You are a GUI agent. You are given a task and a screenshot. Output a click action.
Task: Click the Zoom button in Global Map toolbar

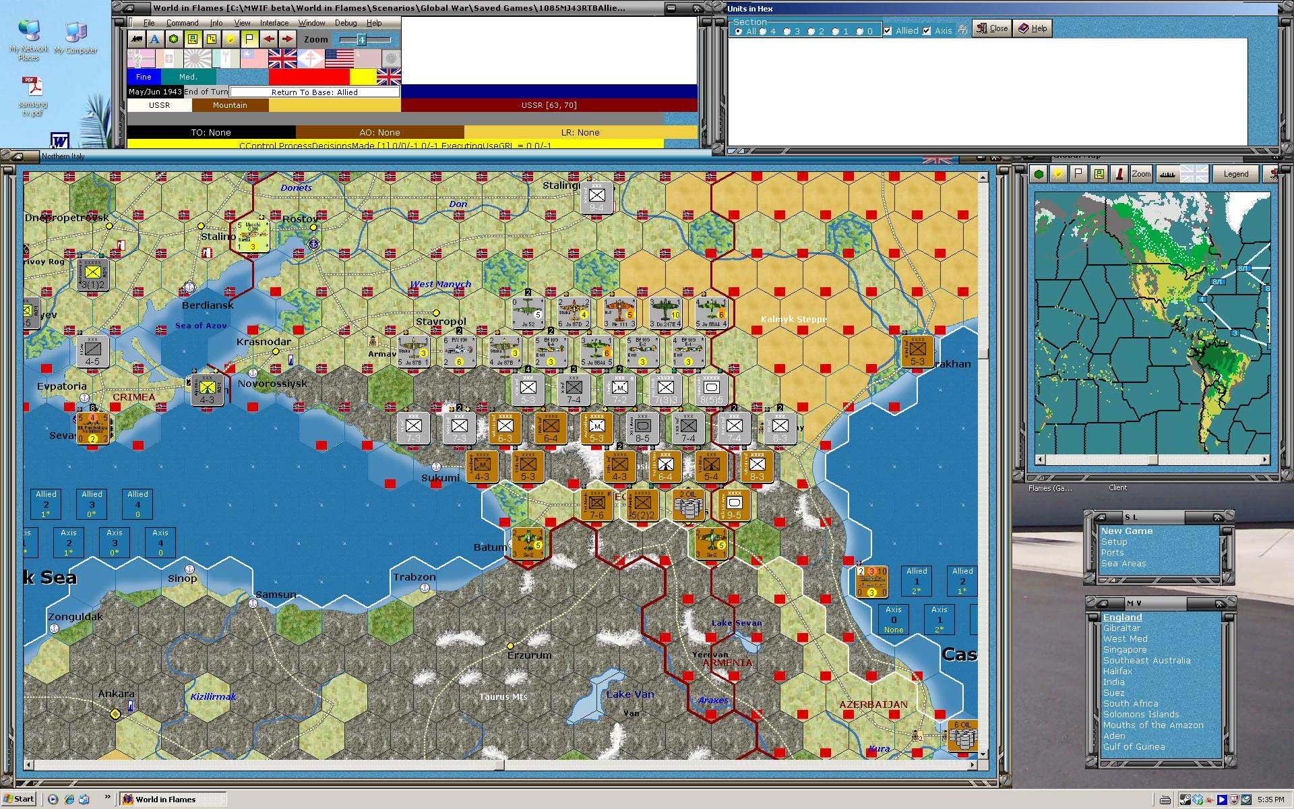[x=1141, y=174]
